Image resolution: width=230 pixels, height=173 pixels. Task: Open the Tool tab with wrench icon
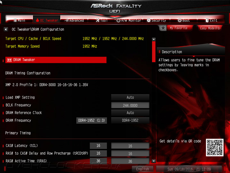pyautogui.click(x=102, y=20)
